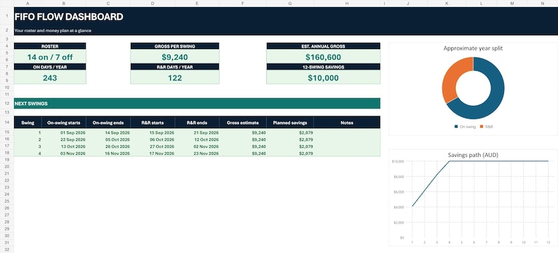Select the 15 Sep 2026 R&R start cell
This screenshot has width=558, height=253.
[x=153, y=132]
